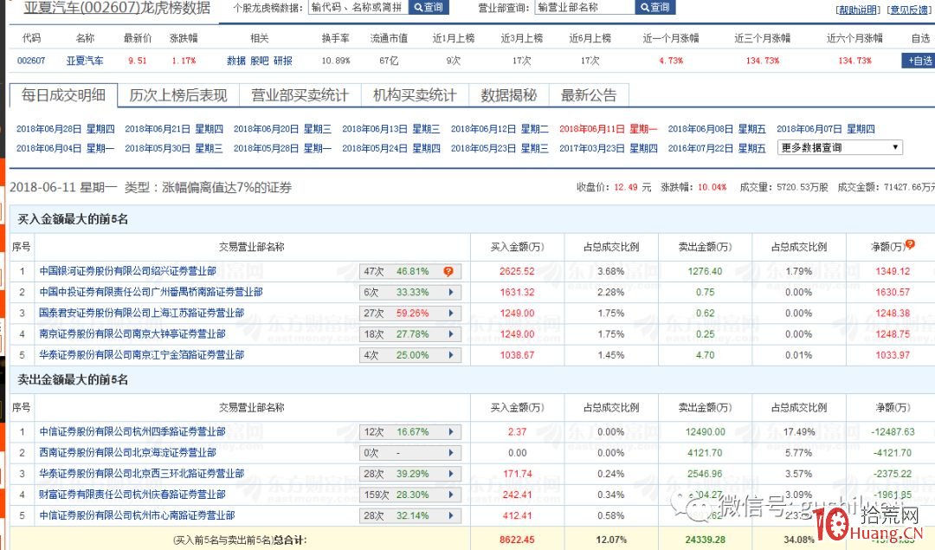This screenshot has width=935, height=550.
Task: Open 中国银河证券 绍兴证券营业部 link
Action: click(x=127, y=271)
